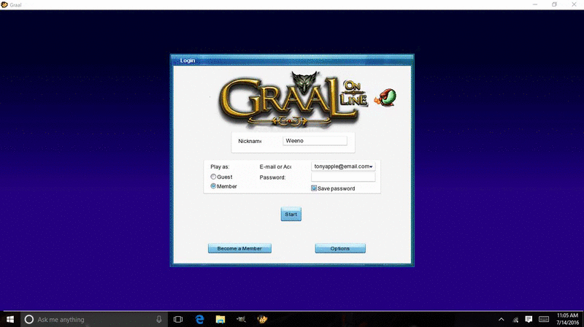Show hidden system tray icons
Image resolution: width=584 pixels, height=327 pixels.
(502, 319)
